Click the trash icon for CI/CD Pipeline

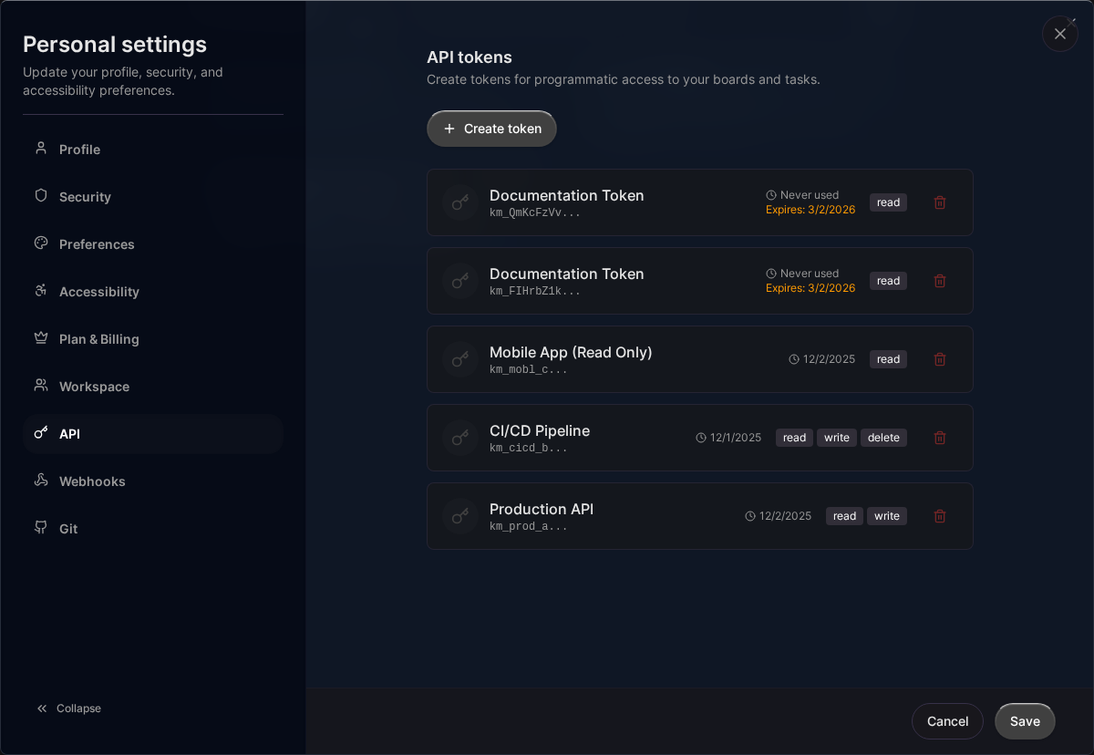tap(940, 438)
